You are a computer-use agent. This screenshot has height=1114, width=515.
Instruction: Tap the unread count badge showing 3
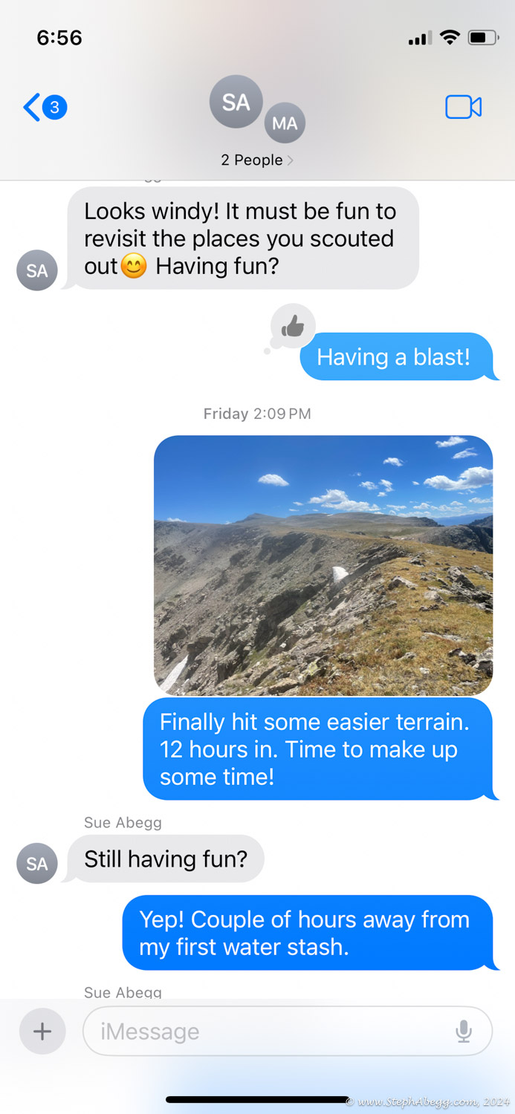(54, 108)
